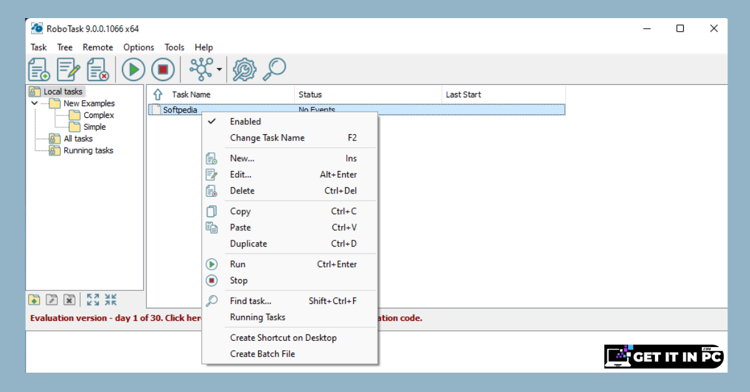The height and width of the screenshot is (392, 750).
Task: Click the Delete Task toolbar icon
Action: tap(97, 69)
